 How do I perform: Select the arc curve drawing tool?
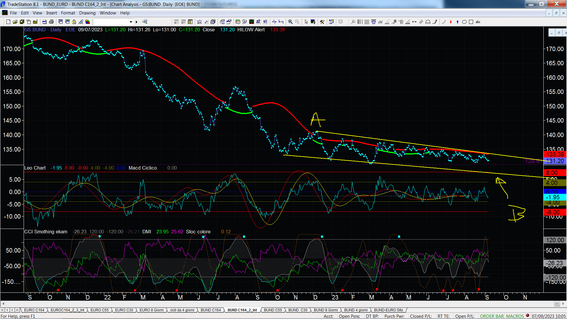point(444,22)
